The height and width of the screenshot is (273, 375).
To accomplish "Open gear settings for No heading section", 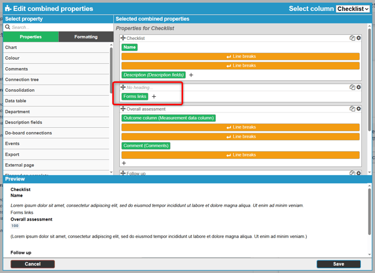I will pyautogui.click(x=359, y=87).
